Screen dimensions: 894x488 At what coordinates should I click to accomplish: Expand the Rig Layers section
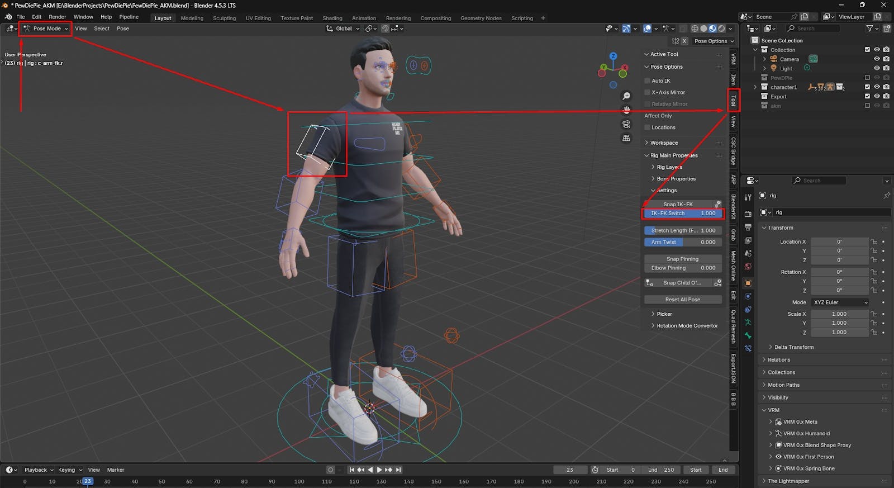[x=669, y=167]
